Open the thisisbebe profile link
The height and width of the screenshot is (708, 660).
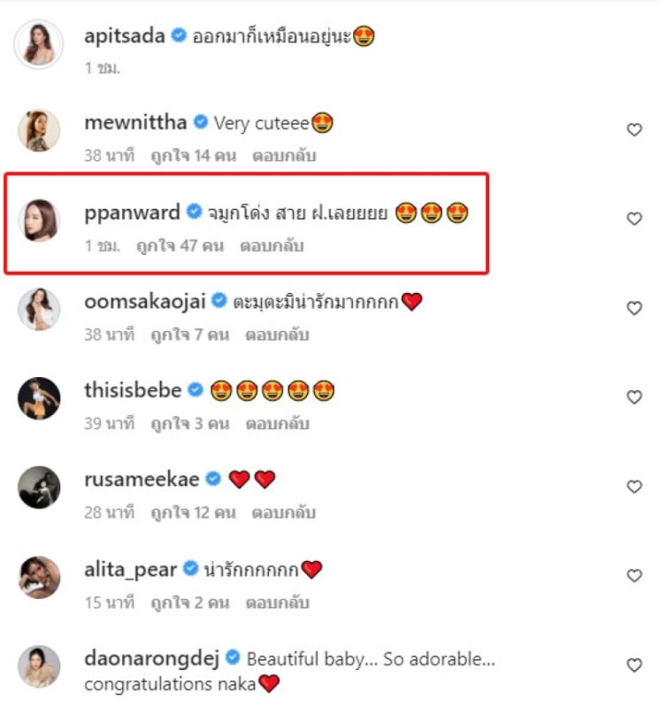[x=133, y=390]
